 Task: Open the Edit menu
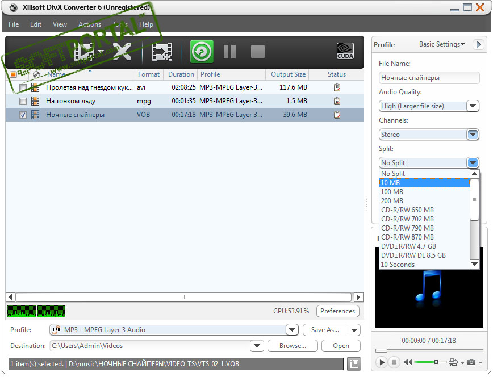pos(36,24)
